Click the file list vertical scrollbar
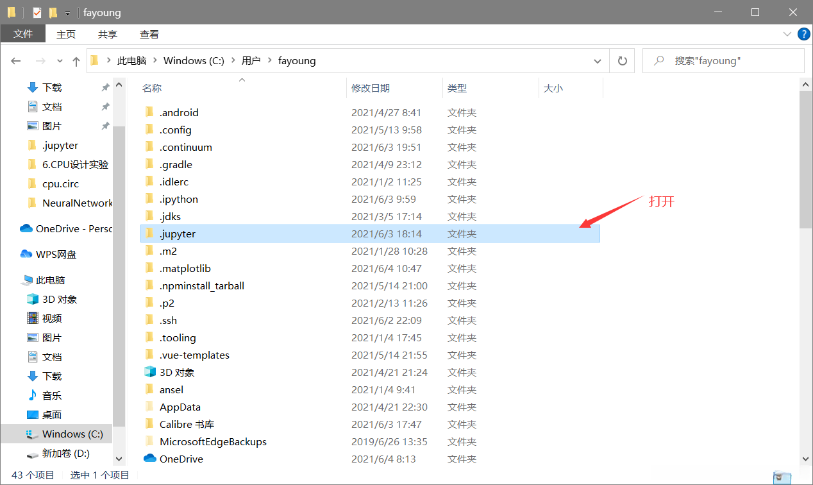Screen dimensions: 813x485 [x=806, y=159]
